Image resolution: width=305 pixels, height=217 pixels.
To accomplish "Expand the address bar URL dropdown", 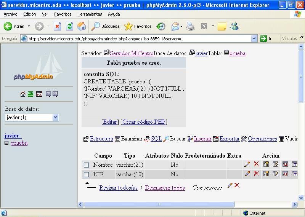I will (x=254, y=38).
